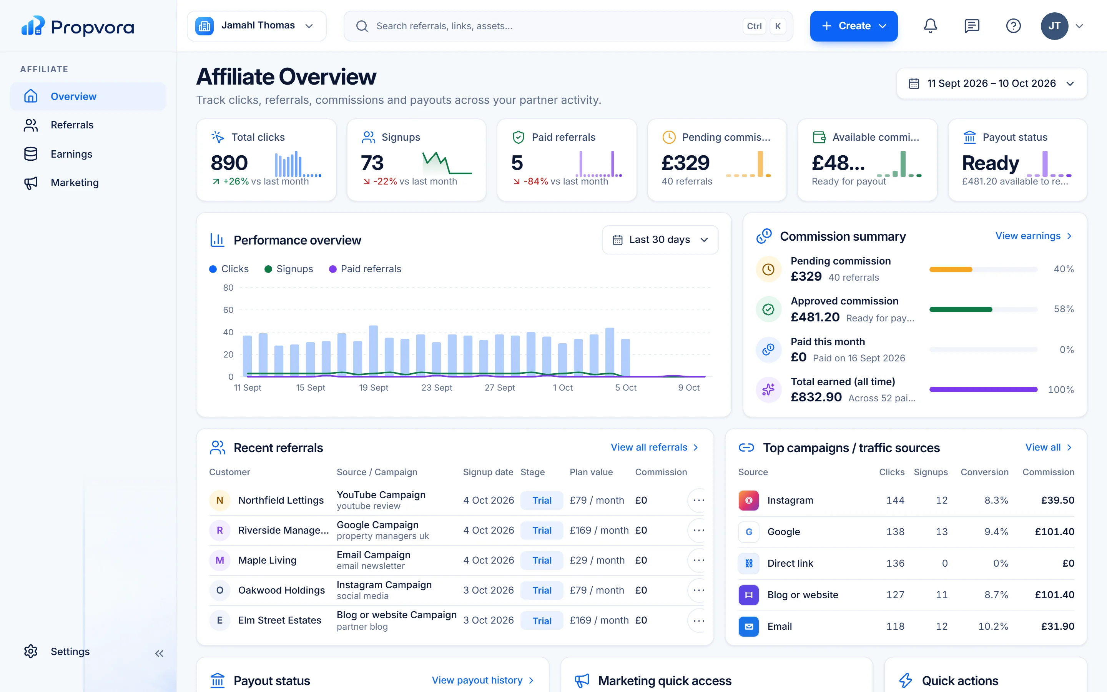Open Marketing in the sidebar
Image resolution: width=1107 pixels, height=692 pixels.
pyautogui.click(x=88, y=183)
